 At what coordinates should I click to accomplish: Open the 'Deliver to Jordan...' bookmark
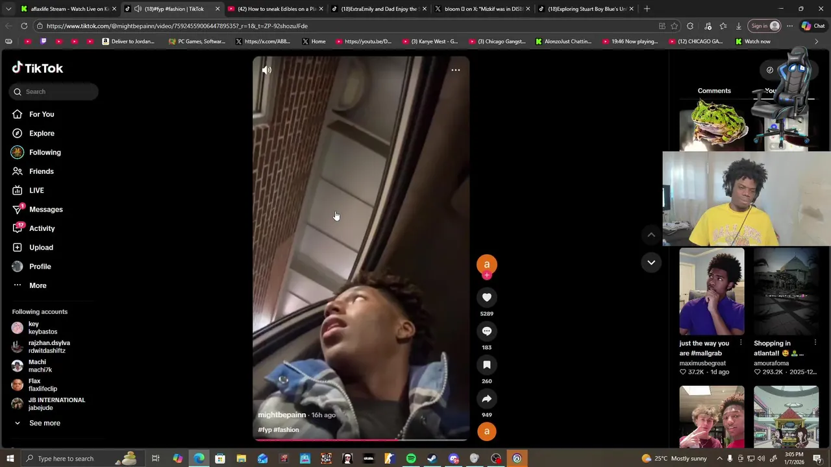click(x=128, y=42)
